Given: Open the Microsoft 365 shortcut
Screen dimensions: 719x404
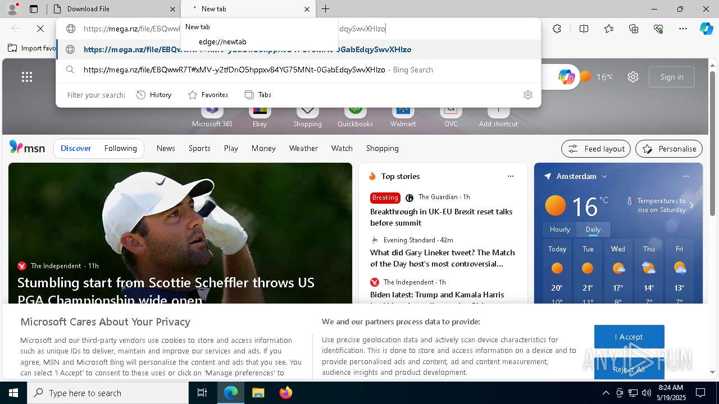Looking at the screenshot, I should click(x=212, y=116).
